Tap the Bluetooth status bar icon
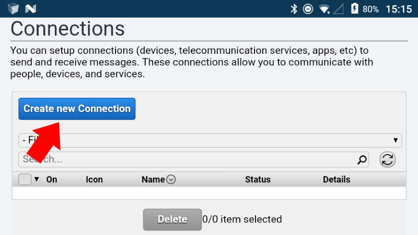Image resolution: width=418 pixels, height=235 pixels. point(294,9)
